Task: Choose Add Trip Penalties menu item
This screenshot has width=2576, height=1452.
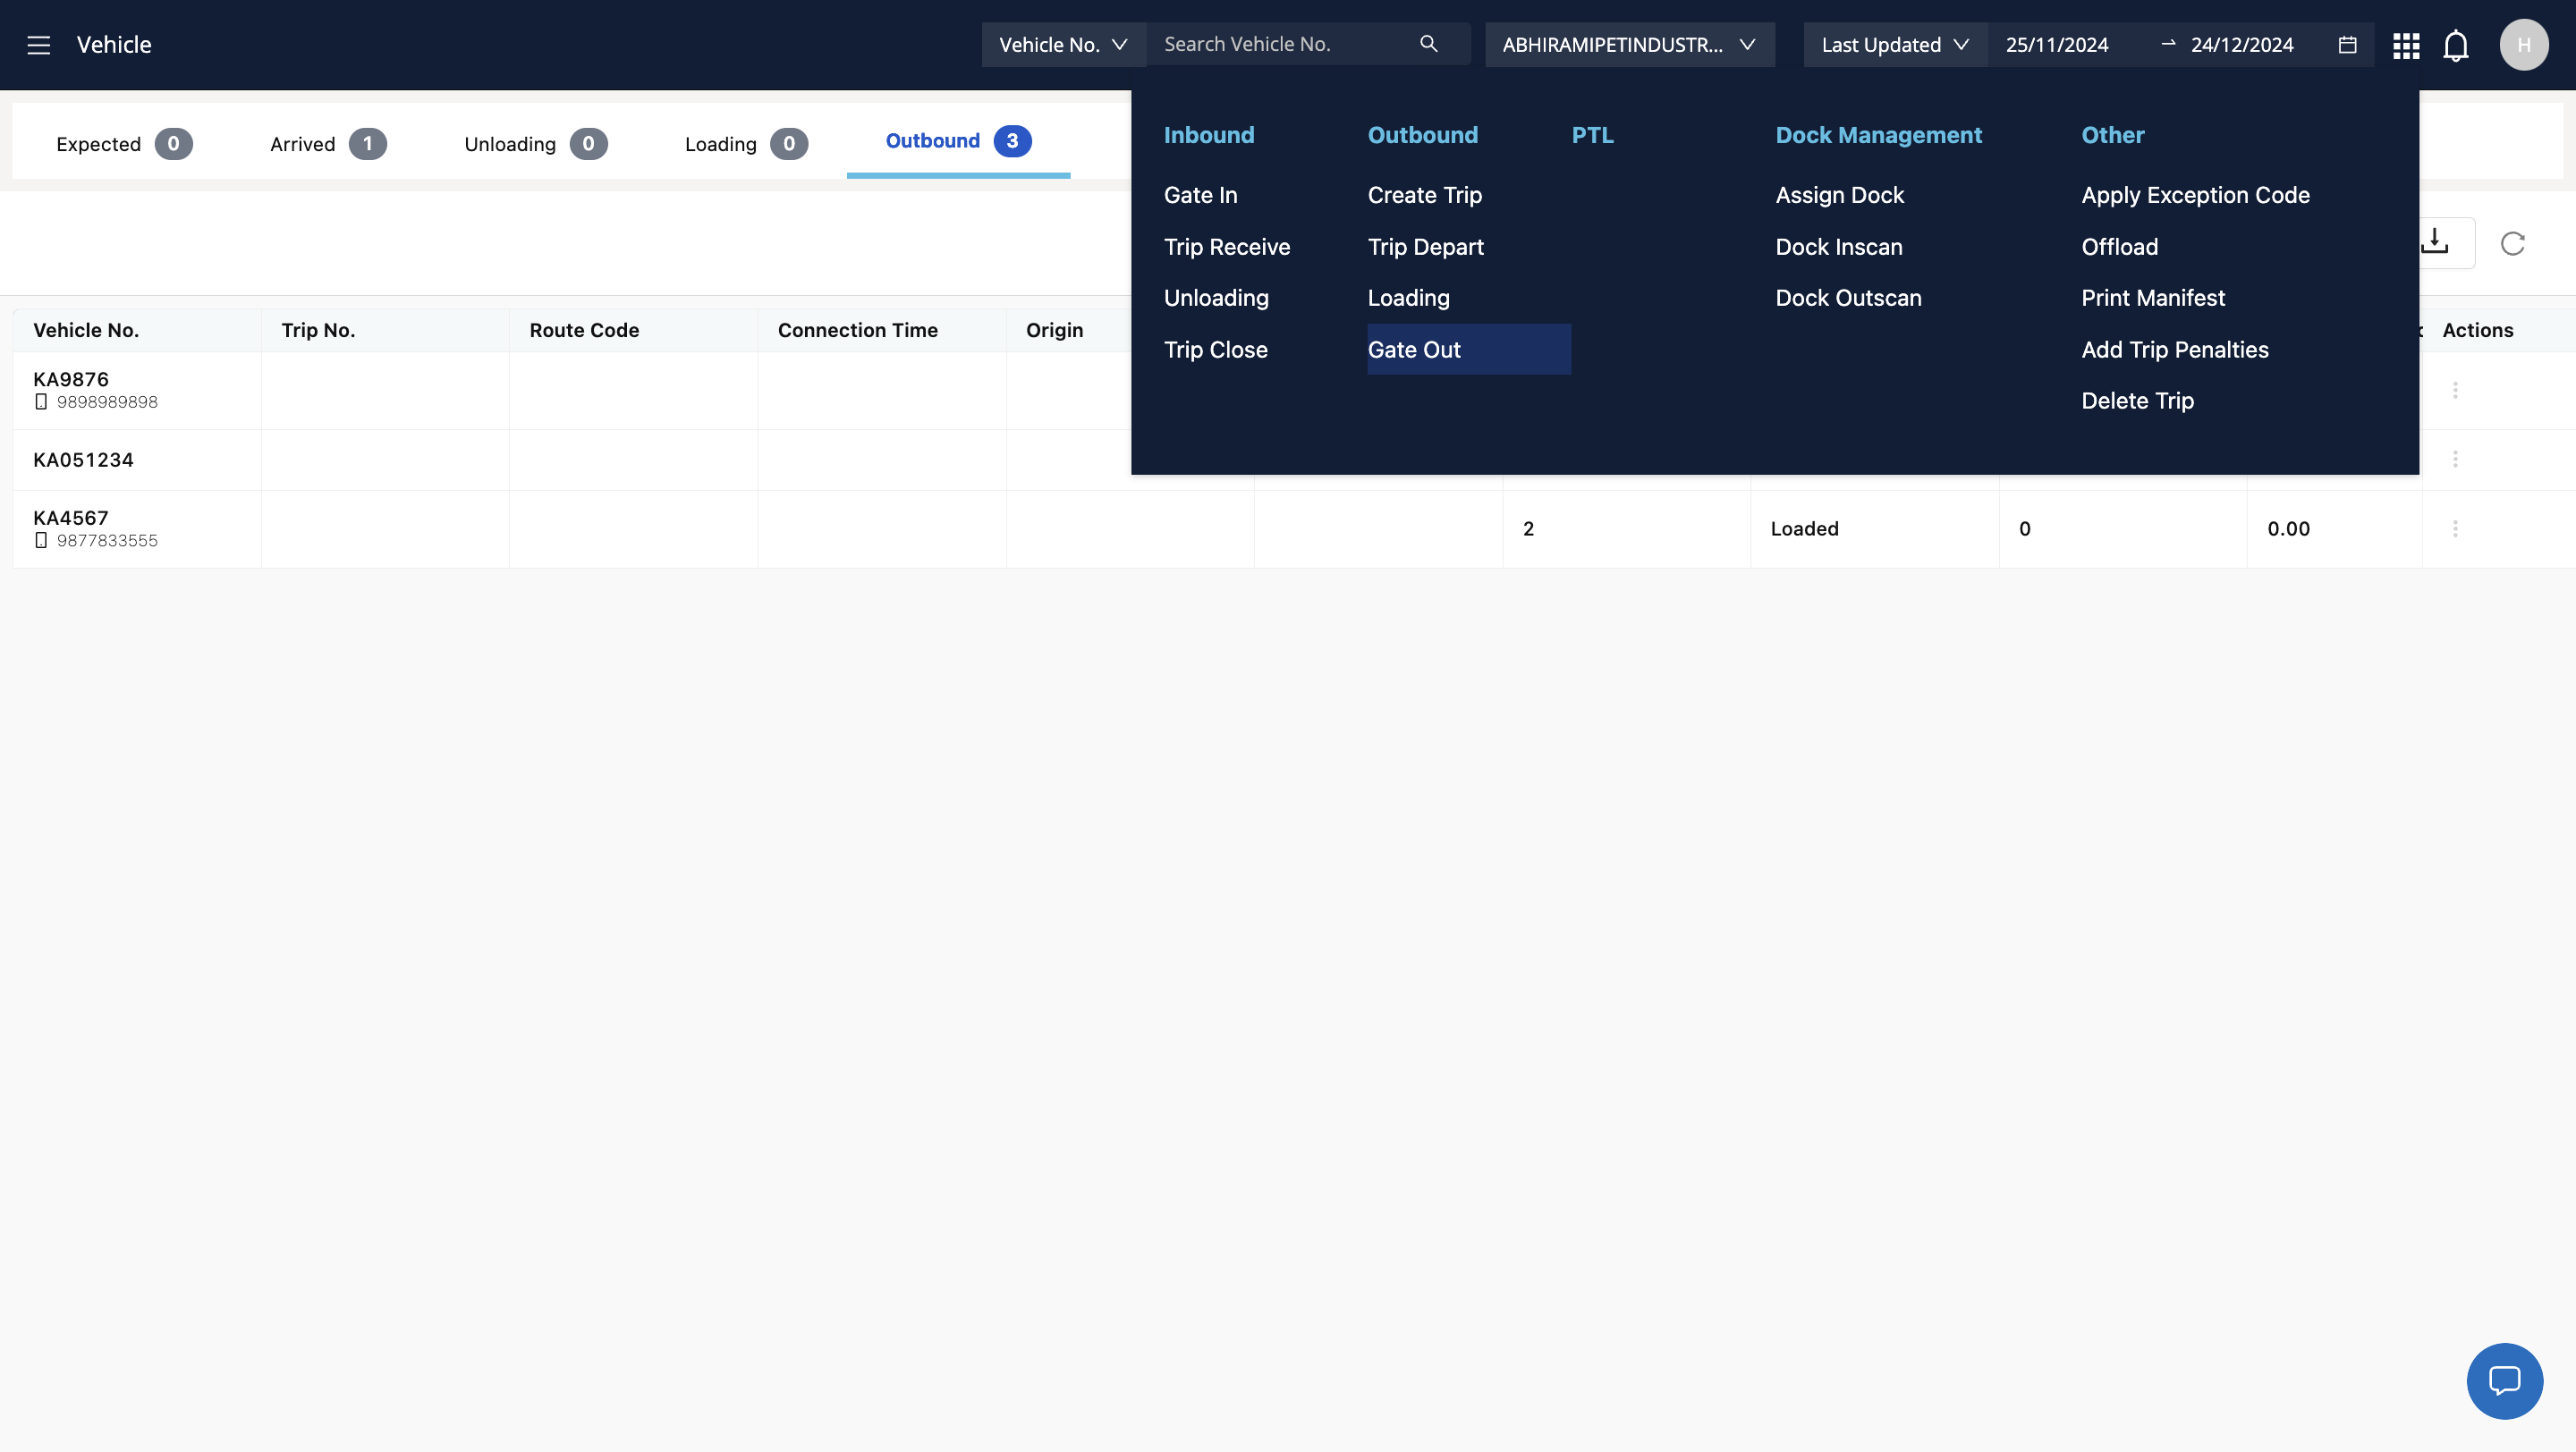Action: pos(2174,350)
